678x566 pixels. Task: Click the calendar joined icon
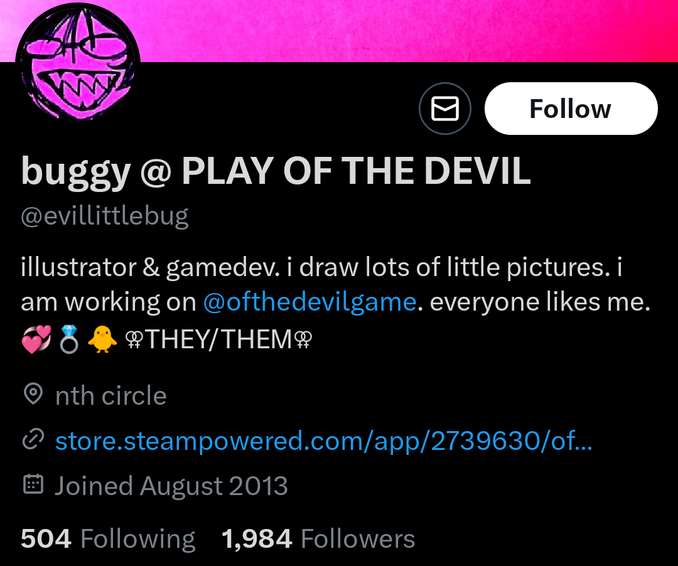pyautogui.click(x=33, y=484)
